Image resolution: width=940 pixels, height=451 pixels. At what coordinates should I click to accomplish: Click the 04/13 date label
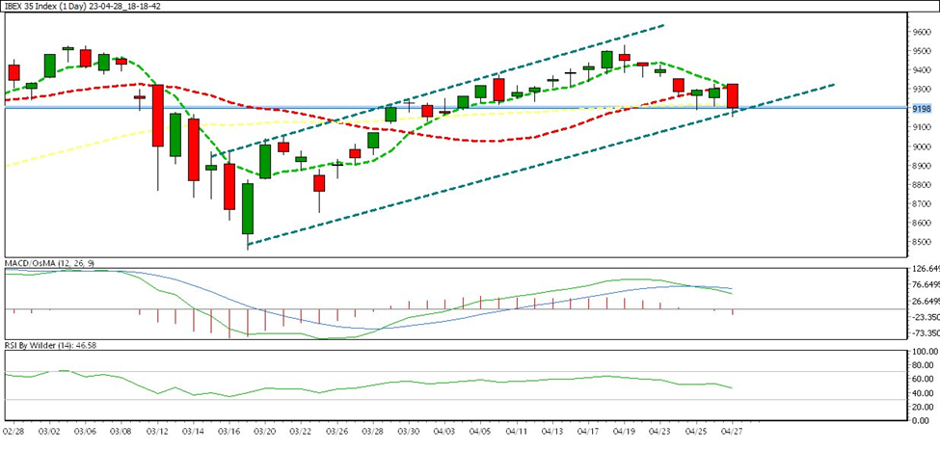552,430
